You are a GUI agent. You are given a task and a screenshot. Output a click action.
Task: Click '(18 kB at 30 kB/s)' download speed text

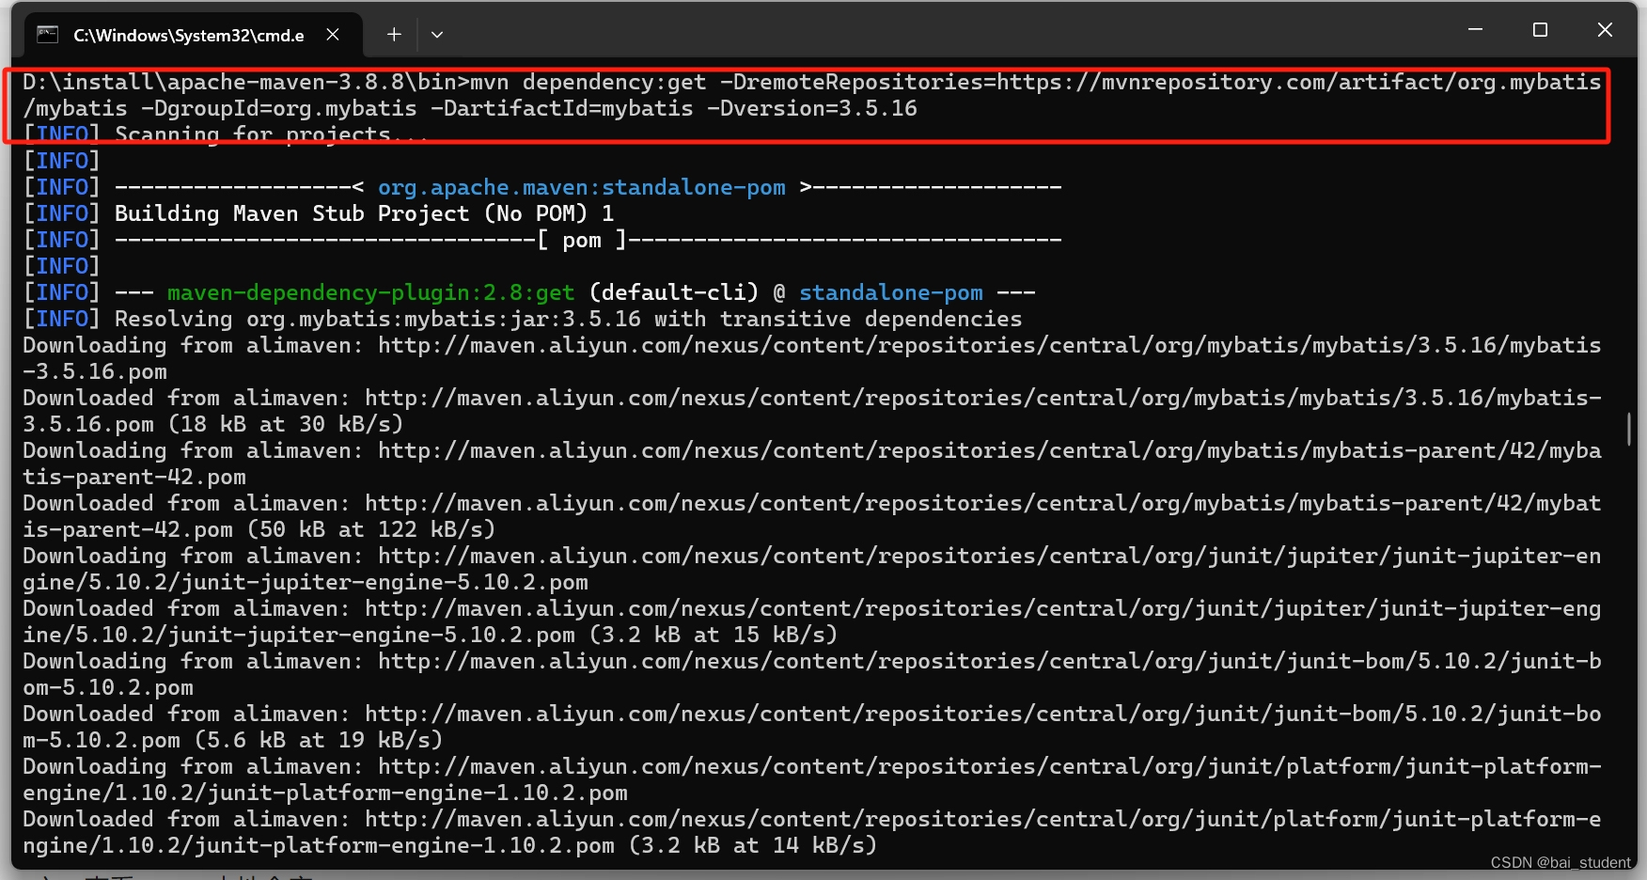[x=286, y=424]
